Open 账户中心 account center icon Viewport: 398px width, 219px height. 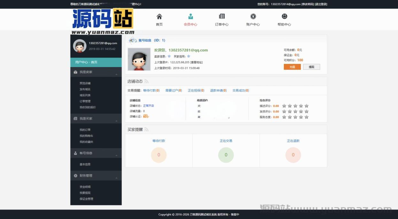click(x=253, y=17)
